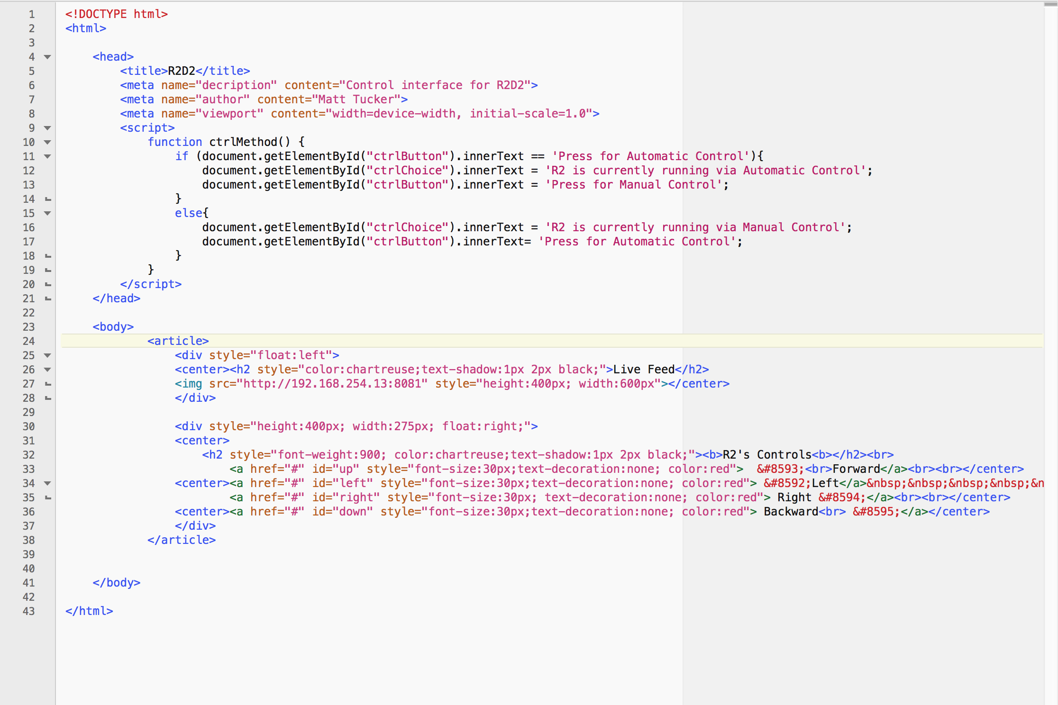1058x705 pixels.
Task: Click line number 29 in the gutter
Action: [x=29, y=412]
